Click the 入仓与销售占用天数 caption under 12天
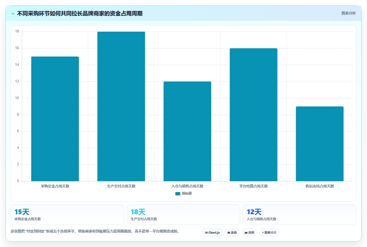 click(x=262, y=219)
